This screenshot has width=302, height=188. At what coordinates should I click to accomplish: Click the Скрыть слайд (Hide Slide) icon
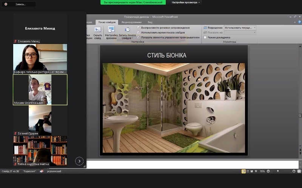tap(98, 31)
